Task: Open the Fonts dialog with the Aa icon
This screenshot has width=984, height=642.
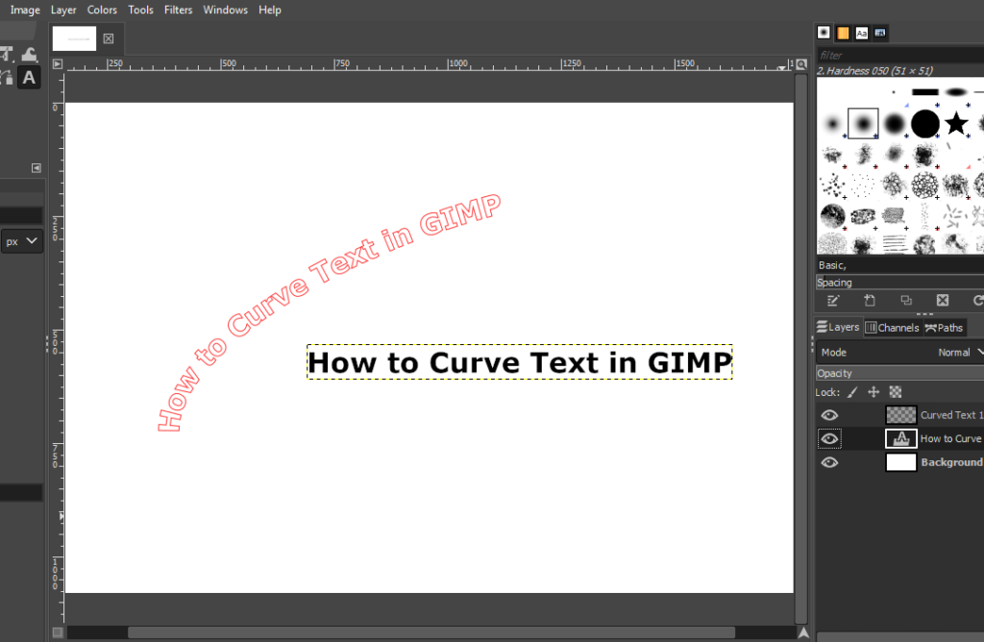Action: [x=861, y=32]
